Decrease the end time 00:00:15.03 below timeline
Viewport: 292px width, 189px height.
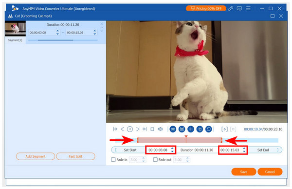(x=244, y=151)
